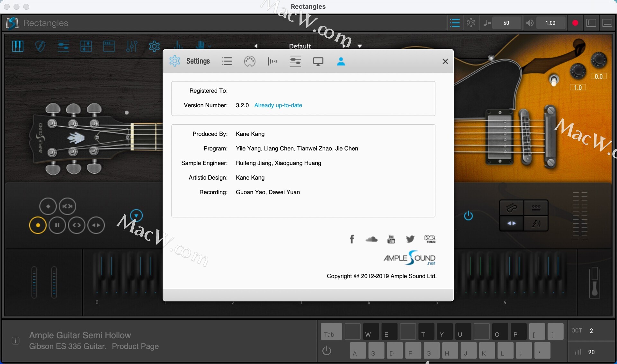
Task: Expand the blue circled down-arrow
Action: 136,215
